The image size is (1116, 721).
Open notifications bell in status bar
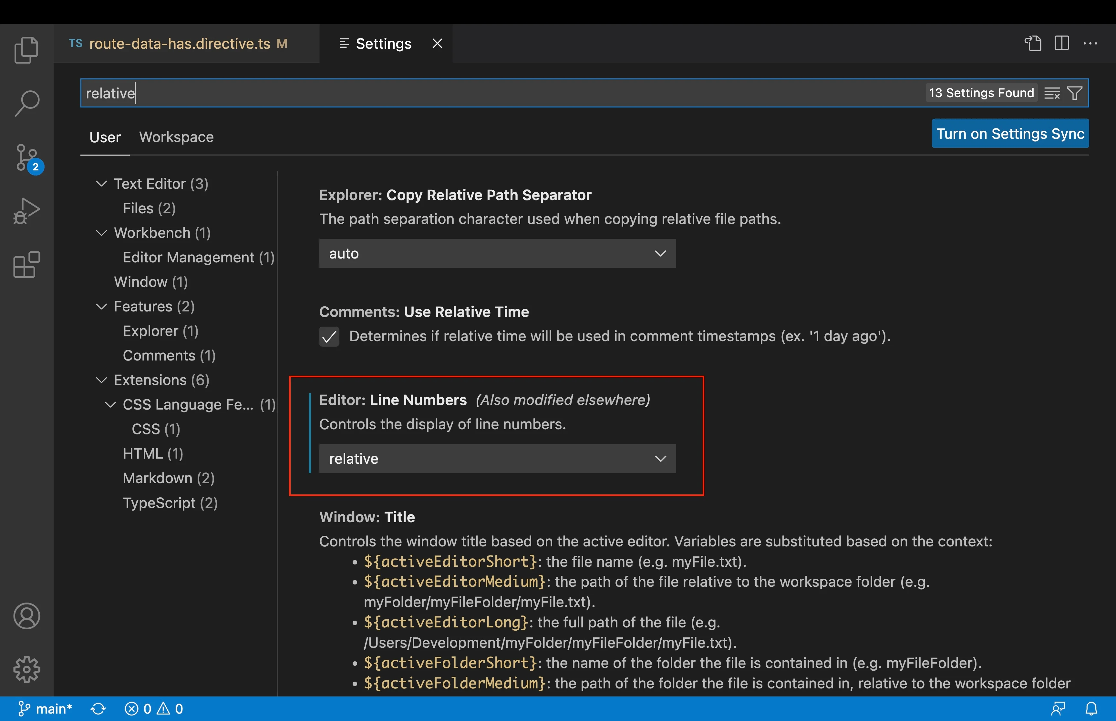1092,709
